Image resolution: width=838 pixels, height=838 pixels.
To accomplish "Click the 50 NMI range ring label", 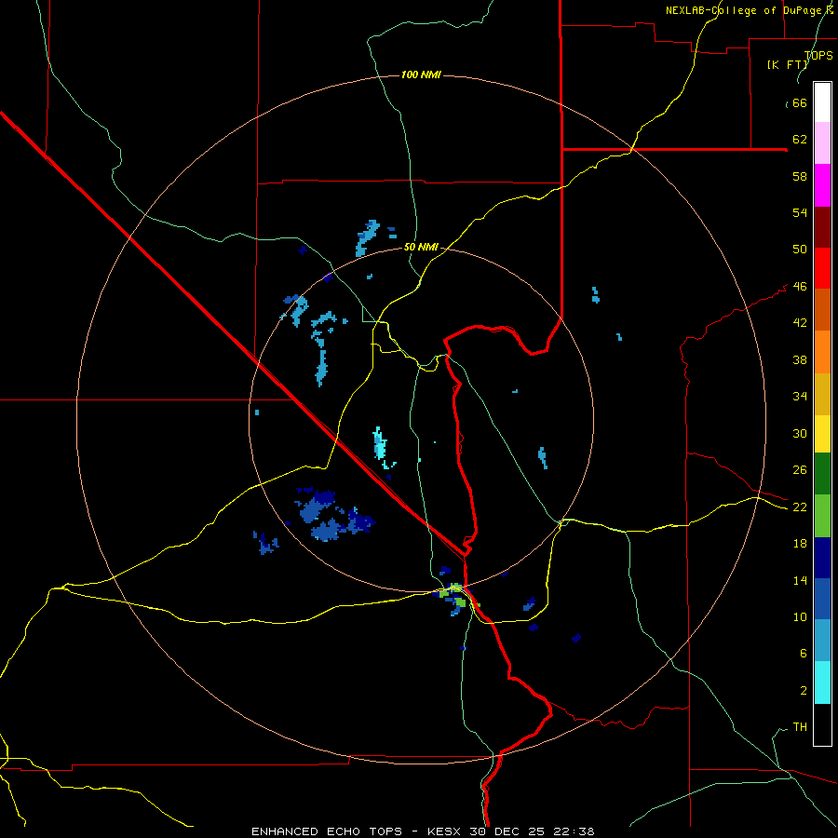I will (x=421, y=247).
